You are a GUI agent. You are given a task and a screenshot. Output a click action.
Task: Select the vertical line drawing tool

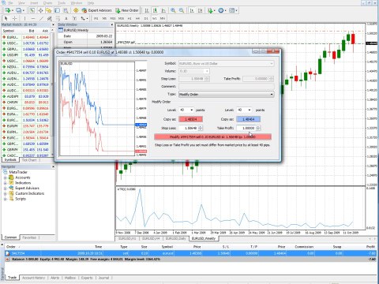(x=24, y=18)
